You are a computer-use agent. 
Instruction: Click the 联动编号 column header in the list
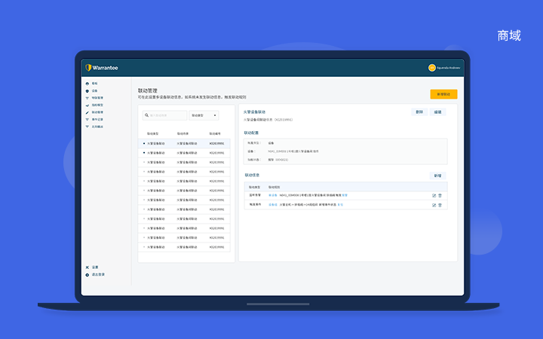click(x=215, y=133)
